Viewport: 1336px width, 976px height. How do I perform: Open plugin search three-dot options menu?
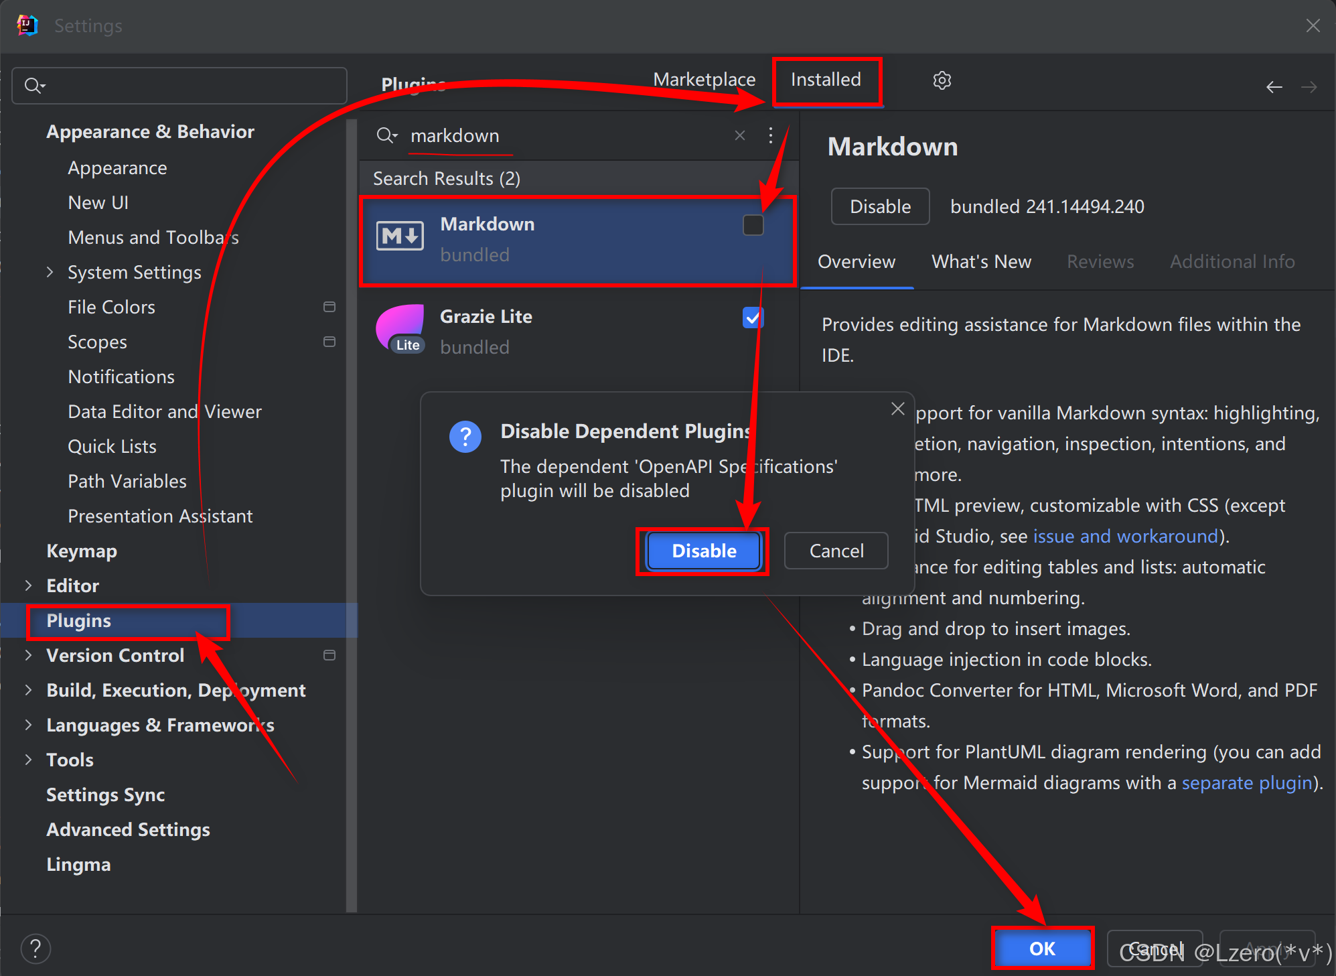coord(771,135)
